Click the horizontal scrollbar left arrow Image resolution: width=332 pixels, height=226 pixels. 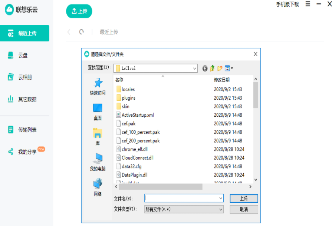click(116, 186)
